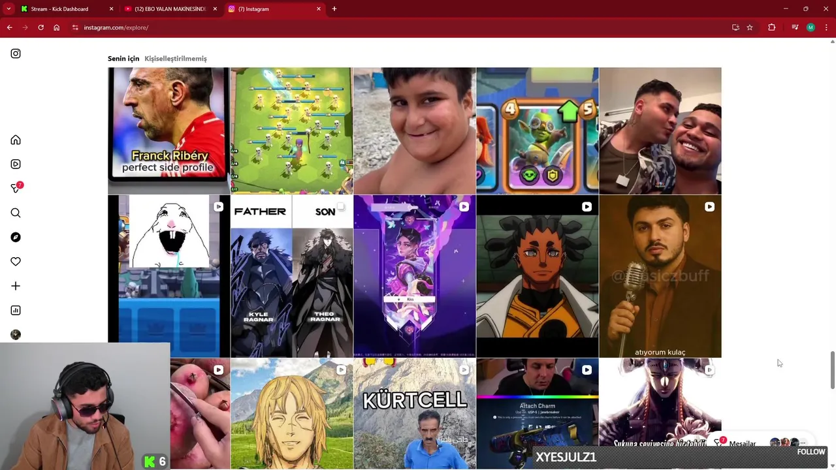Open Search from sidebar

pyautogui.click(x=16, y=213)
